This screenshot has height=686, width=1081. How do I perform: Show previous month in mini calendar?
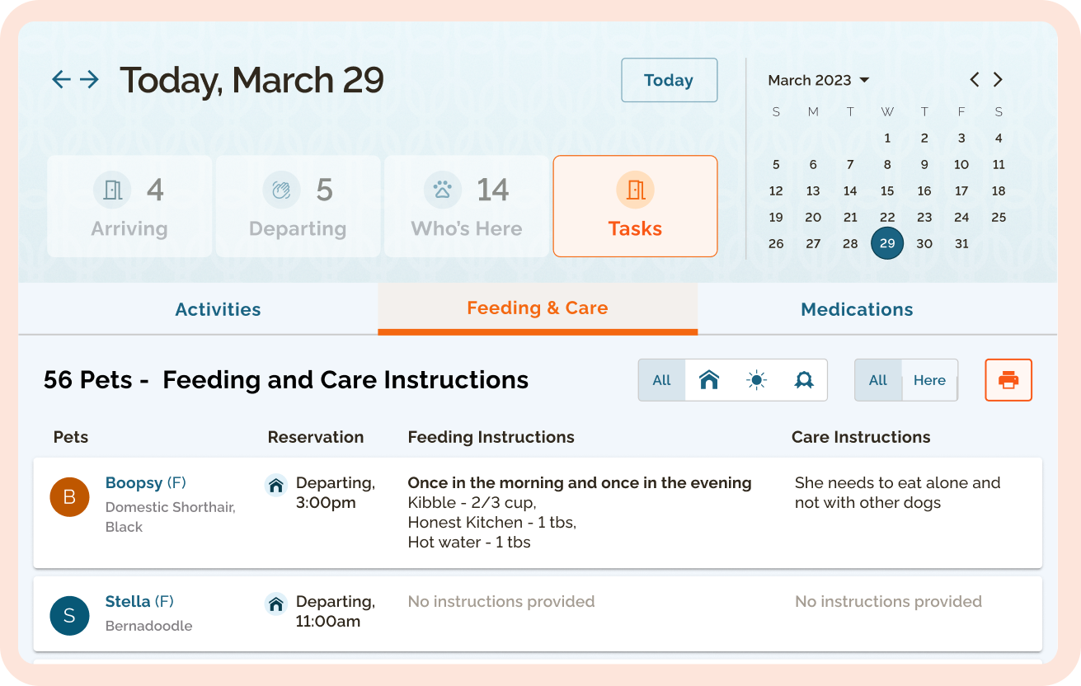(975, 80)
